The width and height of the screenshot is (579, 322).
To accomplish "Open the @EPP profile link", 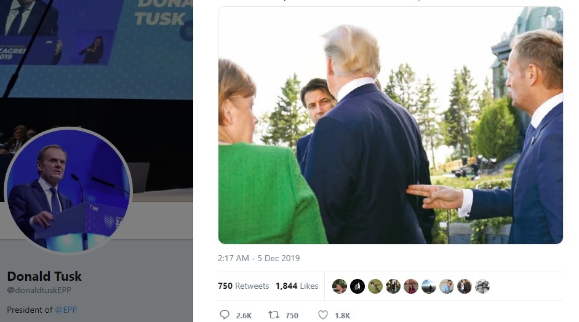I will click(66, 310).
